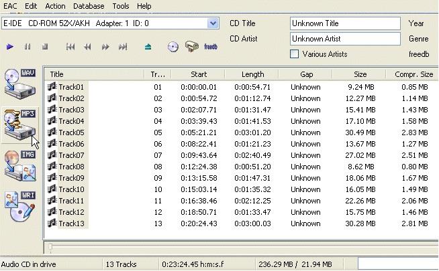Viewport: 439px width, 271px height.
Task: Skip to the next track
Action: coord(123,47)
